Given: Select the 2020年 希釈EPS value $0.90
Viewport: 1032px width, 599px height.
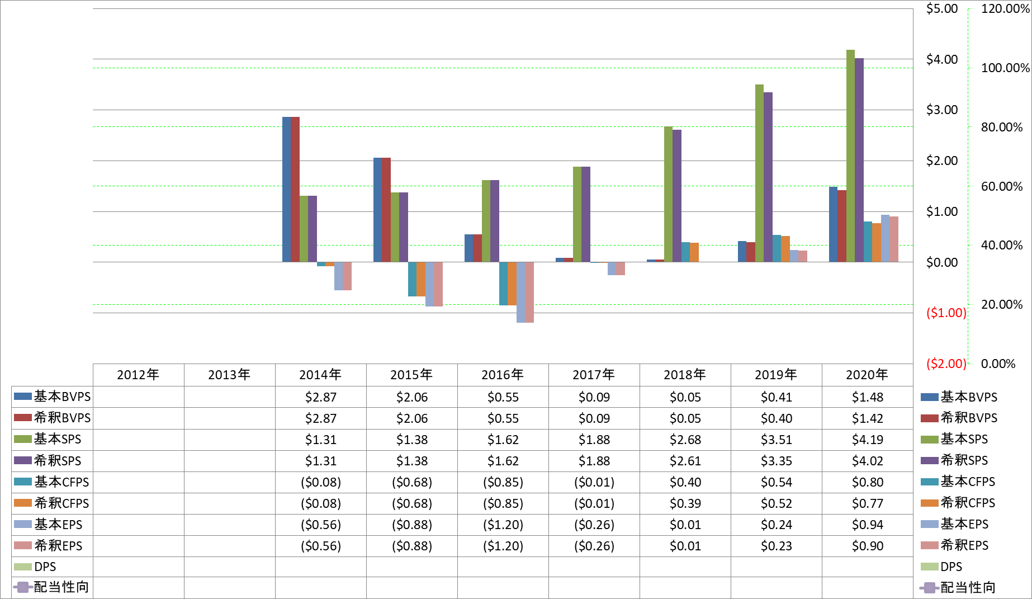Looking at the screenshot, I should click(x=868, y=546).
